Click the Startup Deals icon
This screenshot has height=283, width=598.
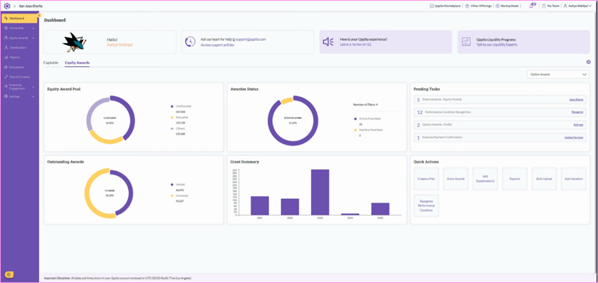497,6
